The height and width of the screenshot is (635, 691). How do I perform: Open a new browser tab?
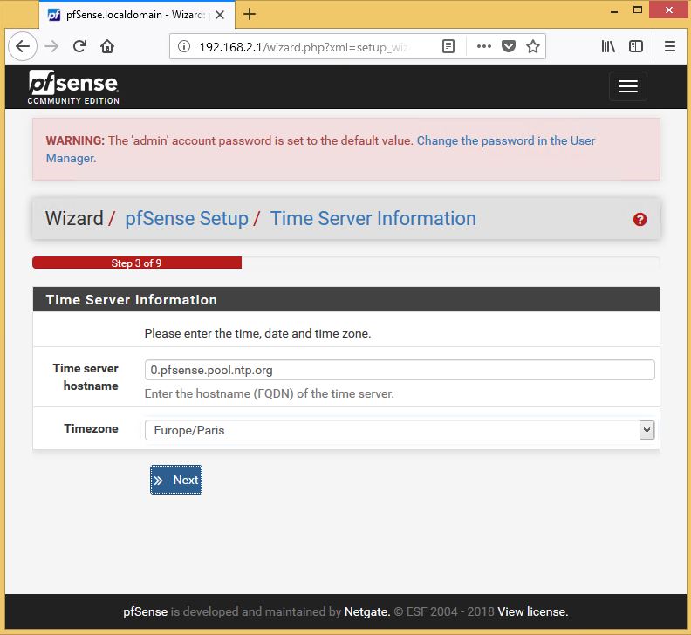pos(250,14)
